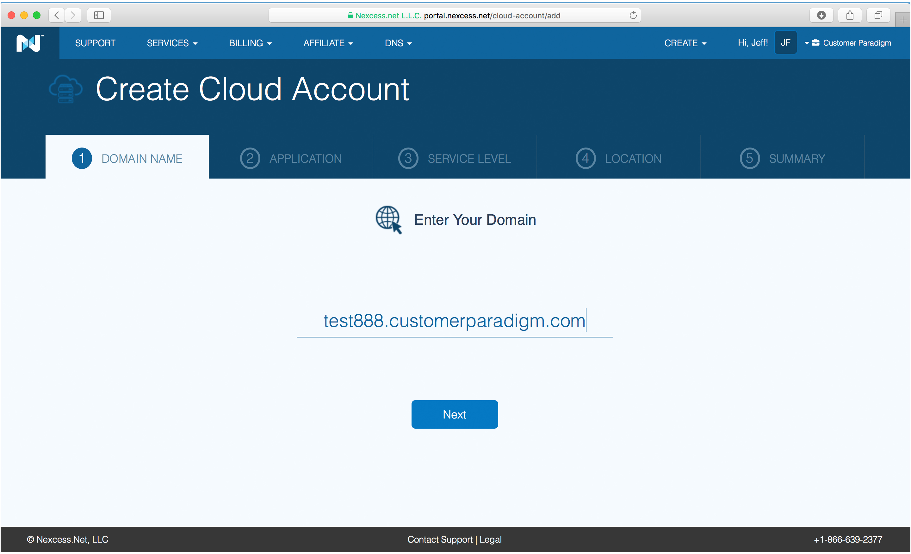Click the © Nexcess.Net, LLC footer text

(68, 539)
